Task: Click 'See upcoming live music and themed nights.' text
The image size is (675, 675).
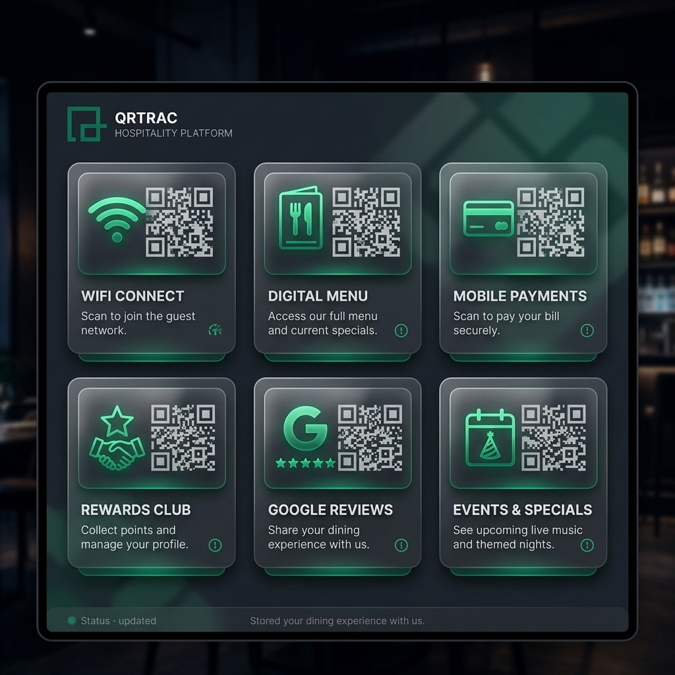Action: pos(517,537)
